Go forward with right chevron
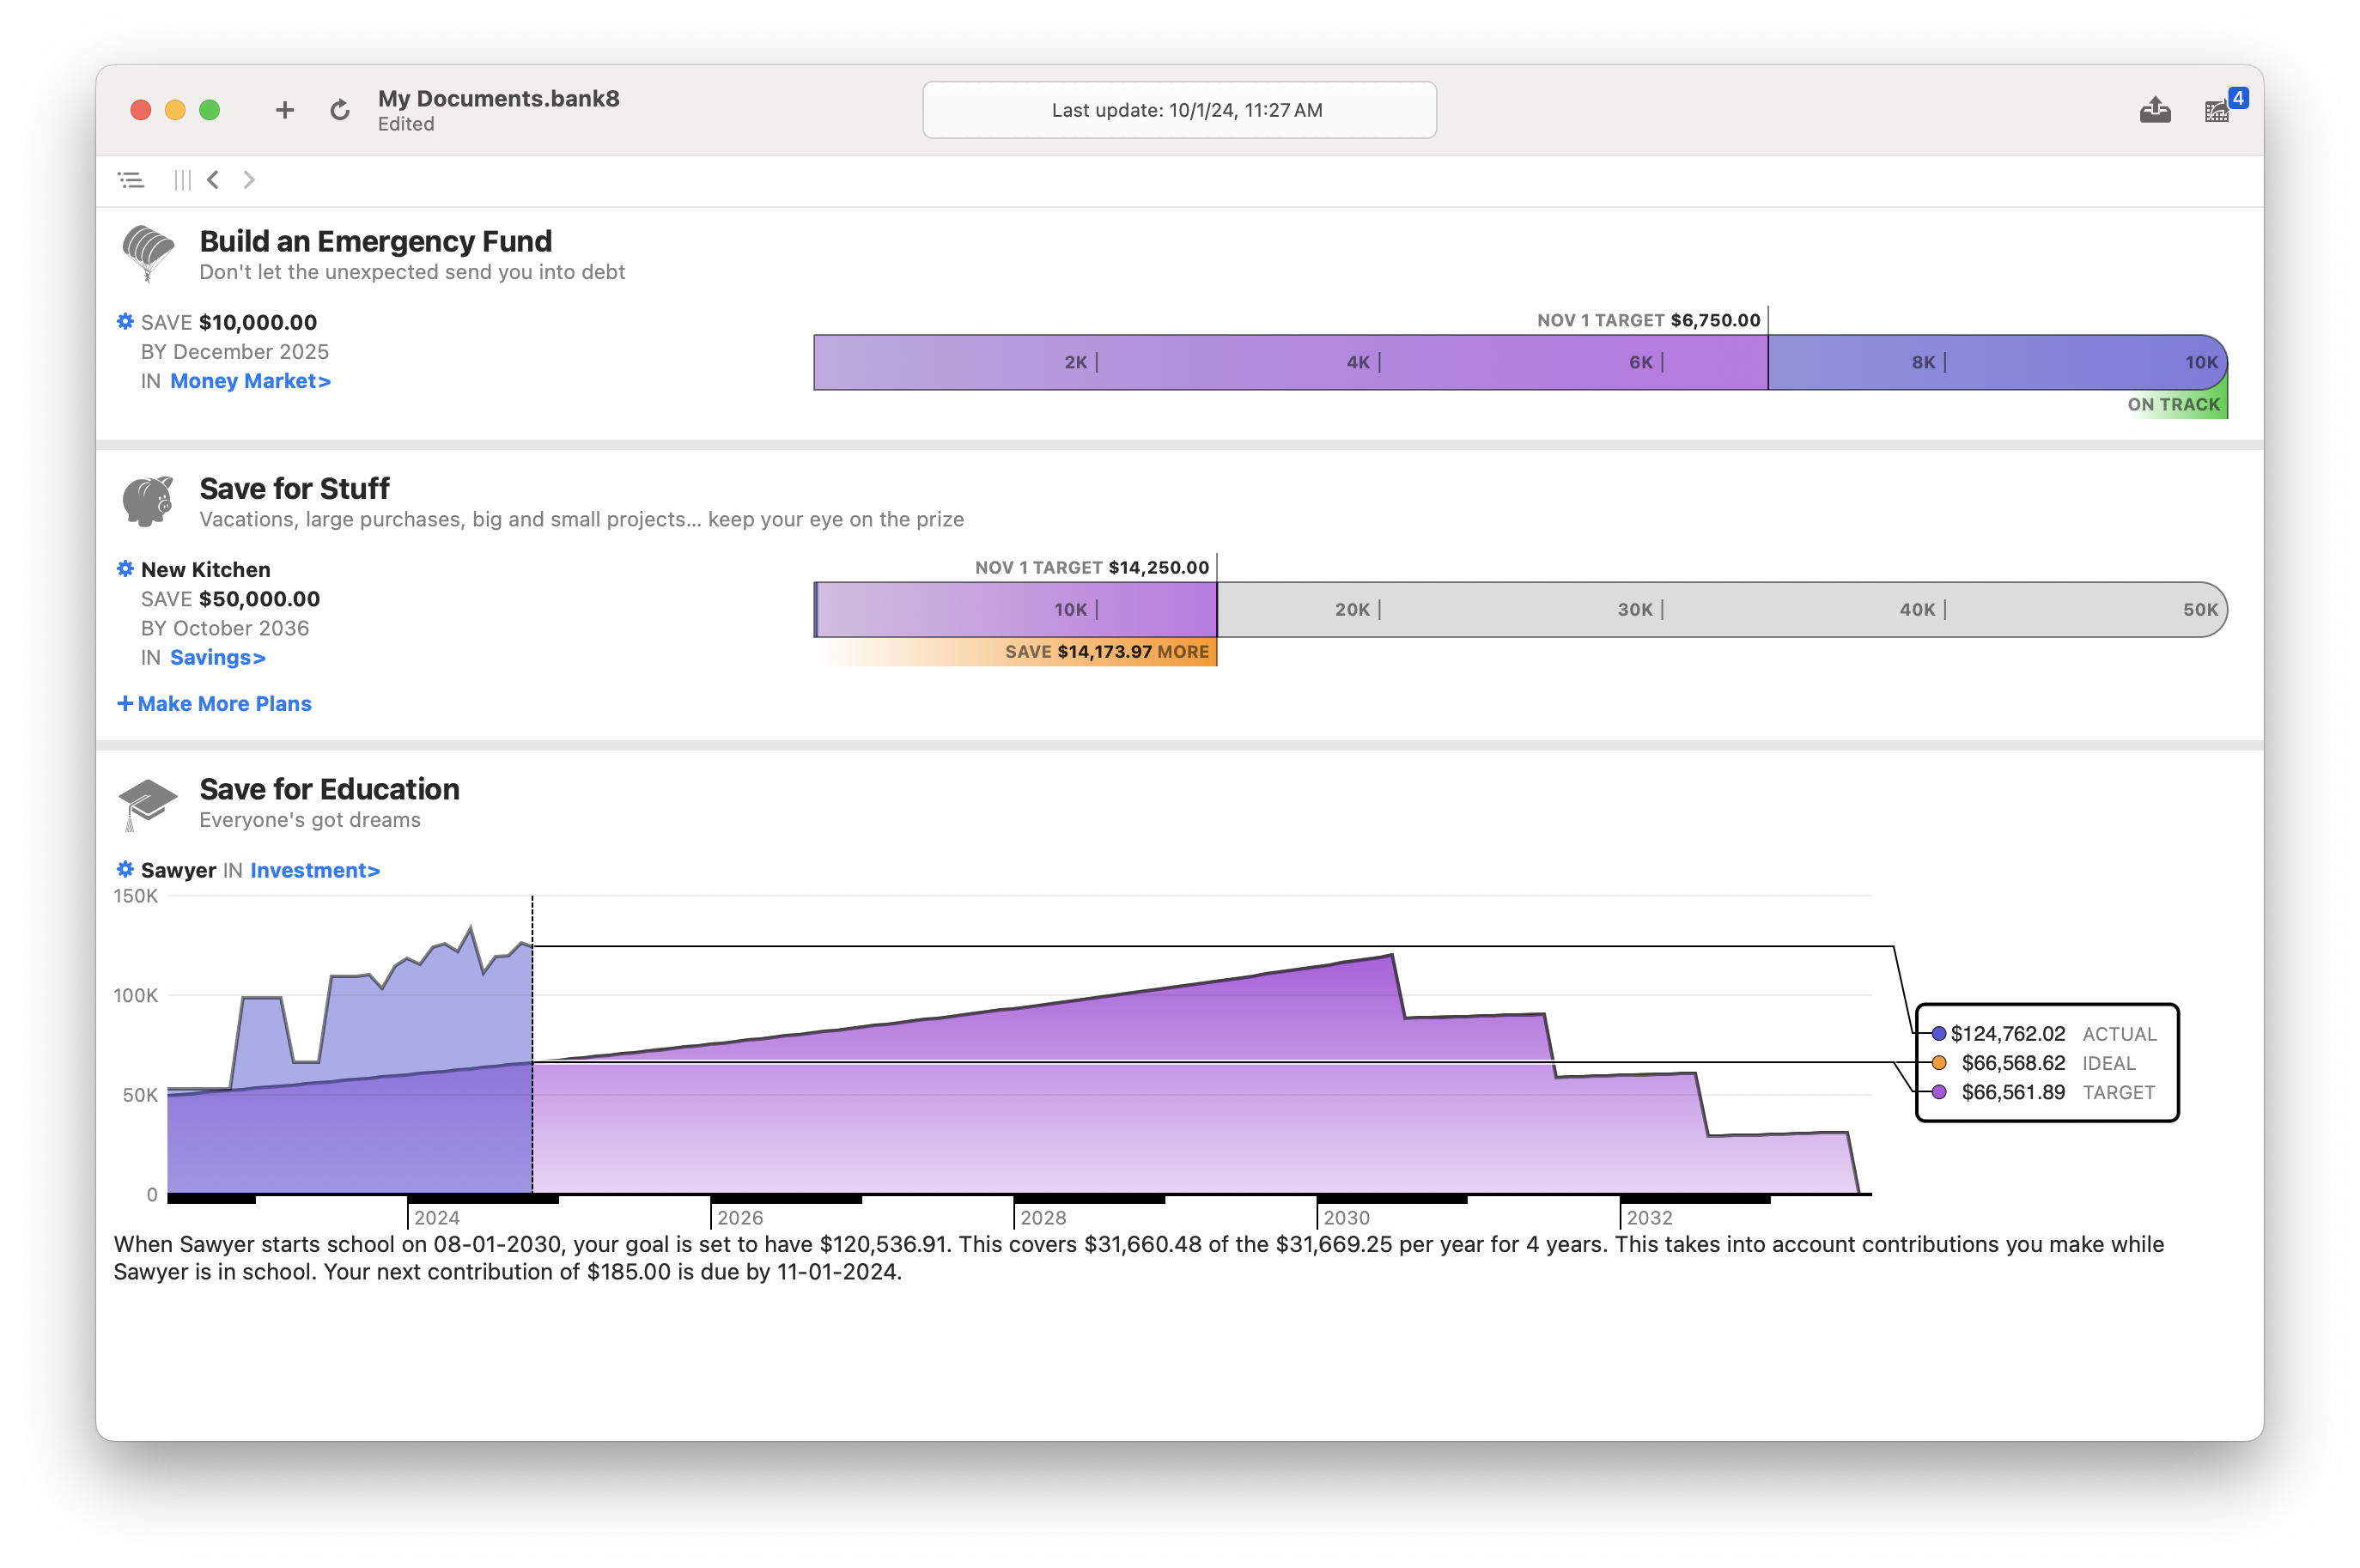The width and height of the screenshot is (2360, 1568). [x=249, y=180]
